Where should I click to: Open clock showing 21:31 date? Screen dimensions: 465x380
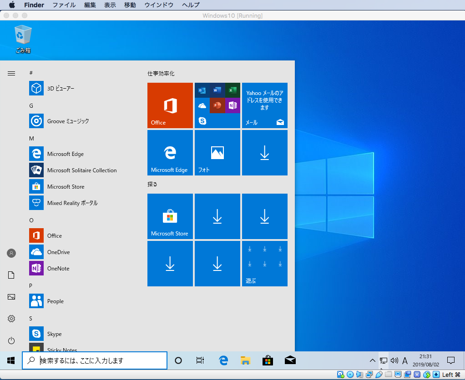point(425,360)
